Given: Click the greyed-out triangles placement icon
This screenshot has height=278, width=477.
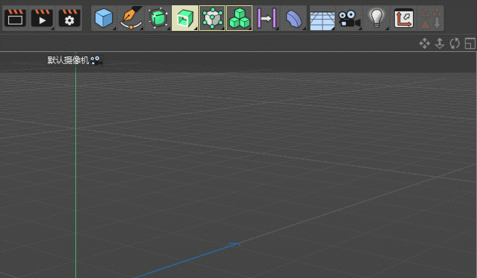Looking at the screenshot, I should (431, 18).
